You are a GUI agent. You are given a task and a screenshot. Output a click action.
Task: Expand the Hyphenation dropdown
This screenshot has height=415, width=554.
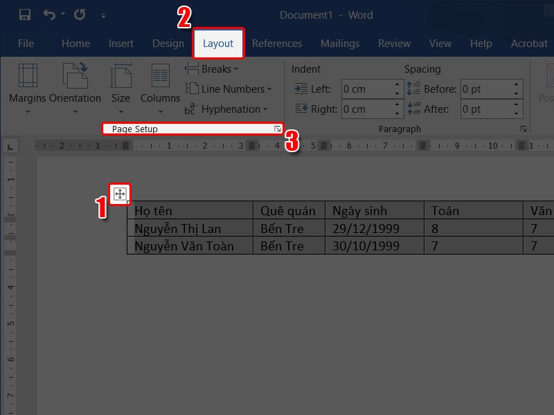[226, 109]
